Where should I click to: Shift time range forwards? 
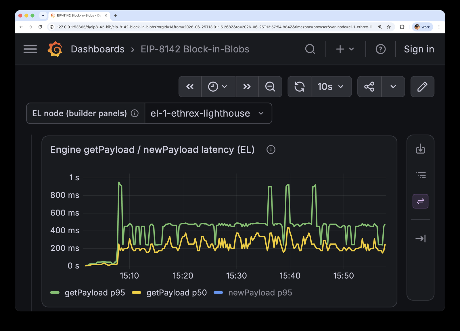pos(247,87)
